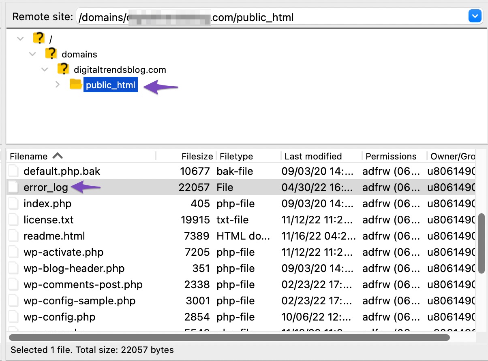Open the Remote site history dropdown
Viewport: 488px width, 361px height.
474,16
